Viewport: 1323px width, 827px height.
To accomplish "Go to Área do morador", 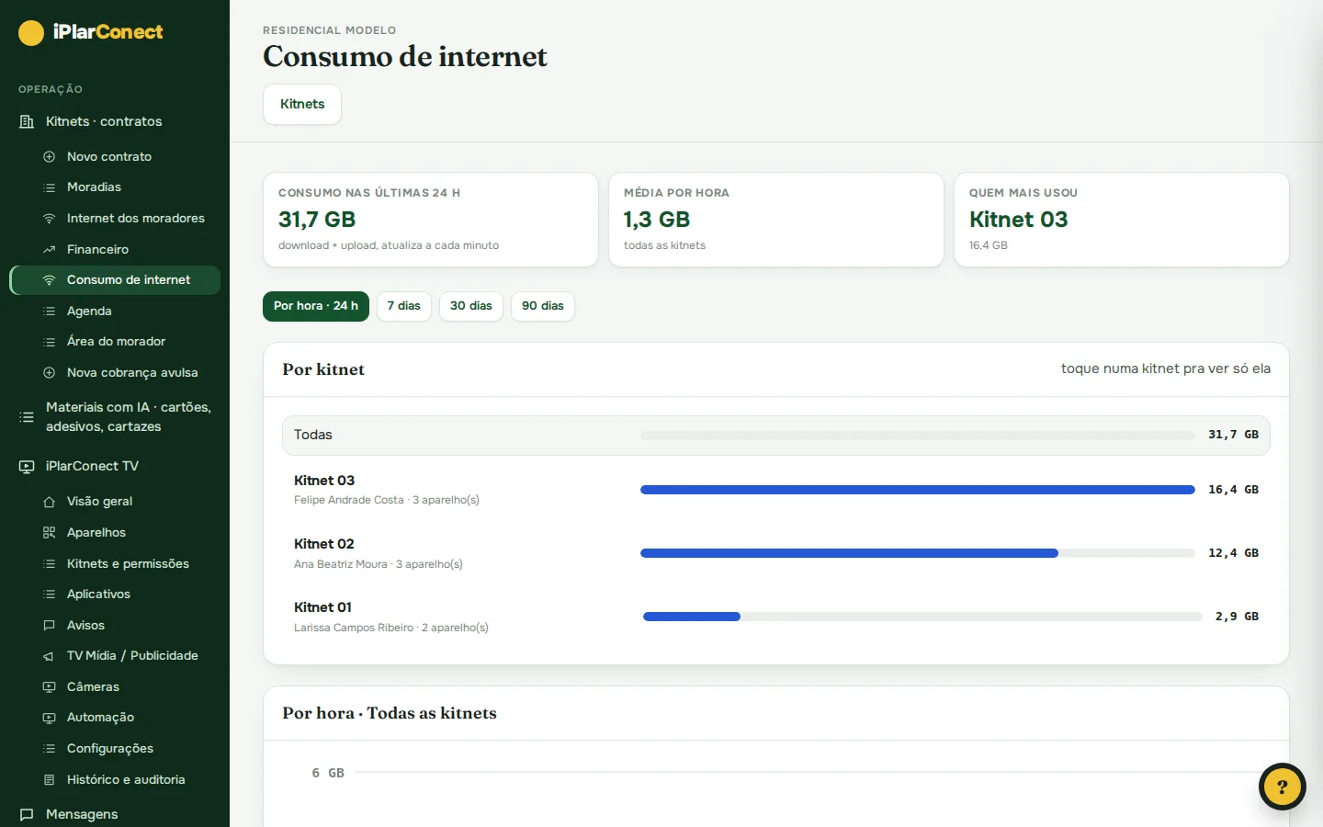I will click(x=115, y=342).
